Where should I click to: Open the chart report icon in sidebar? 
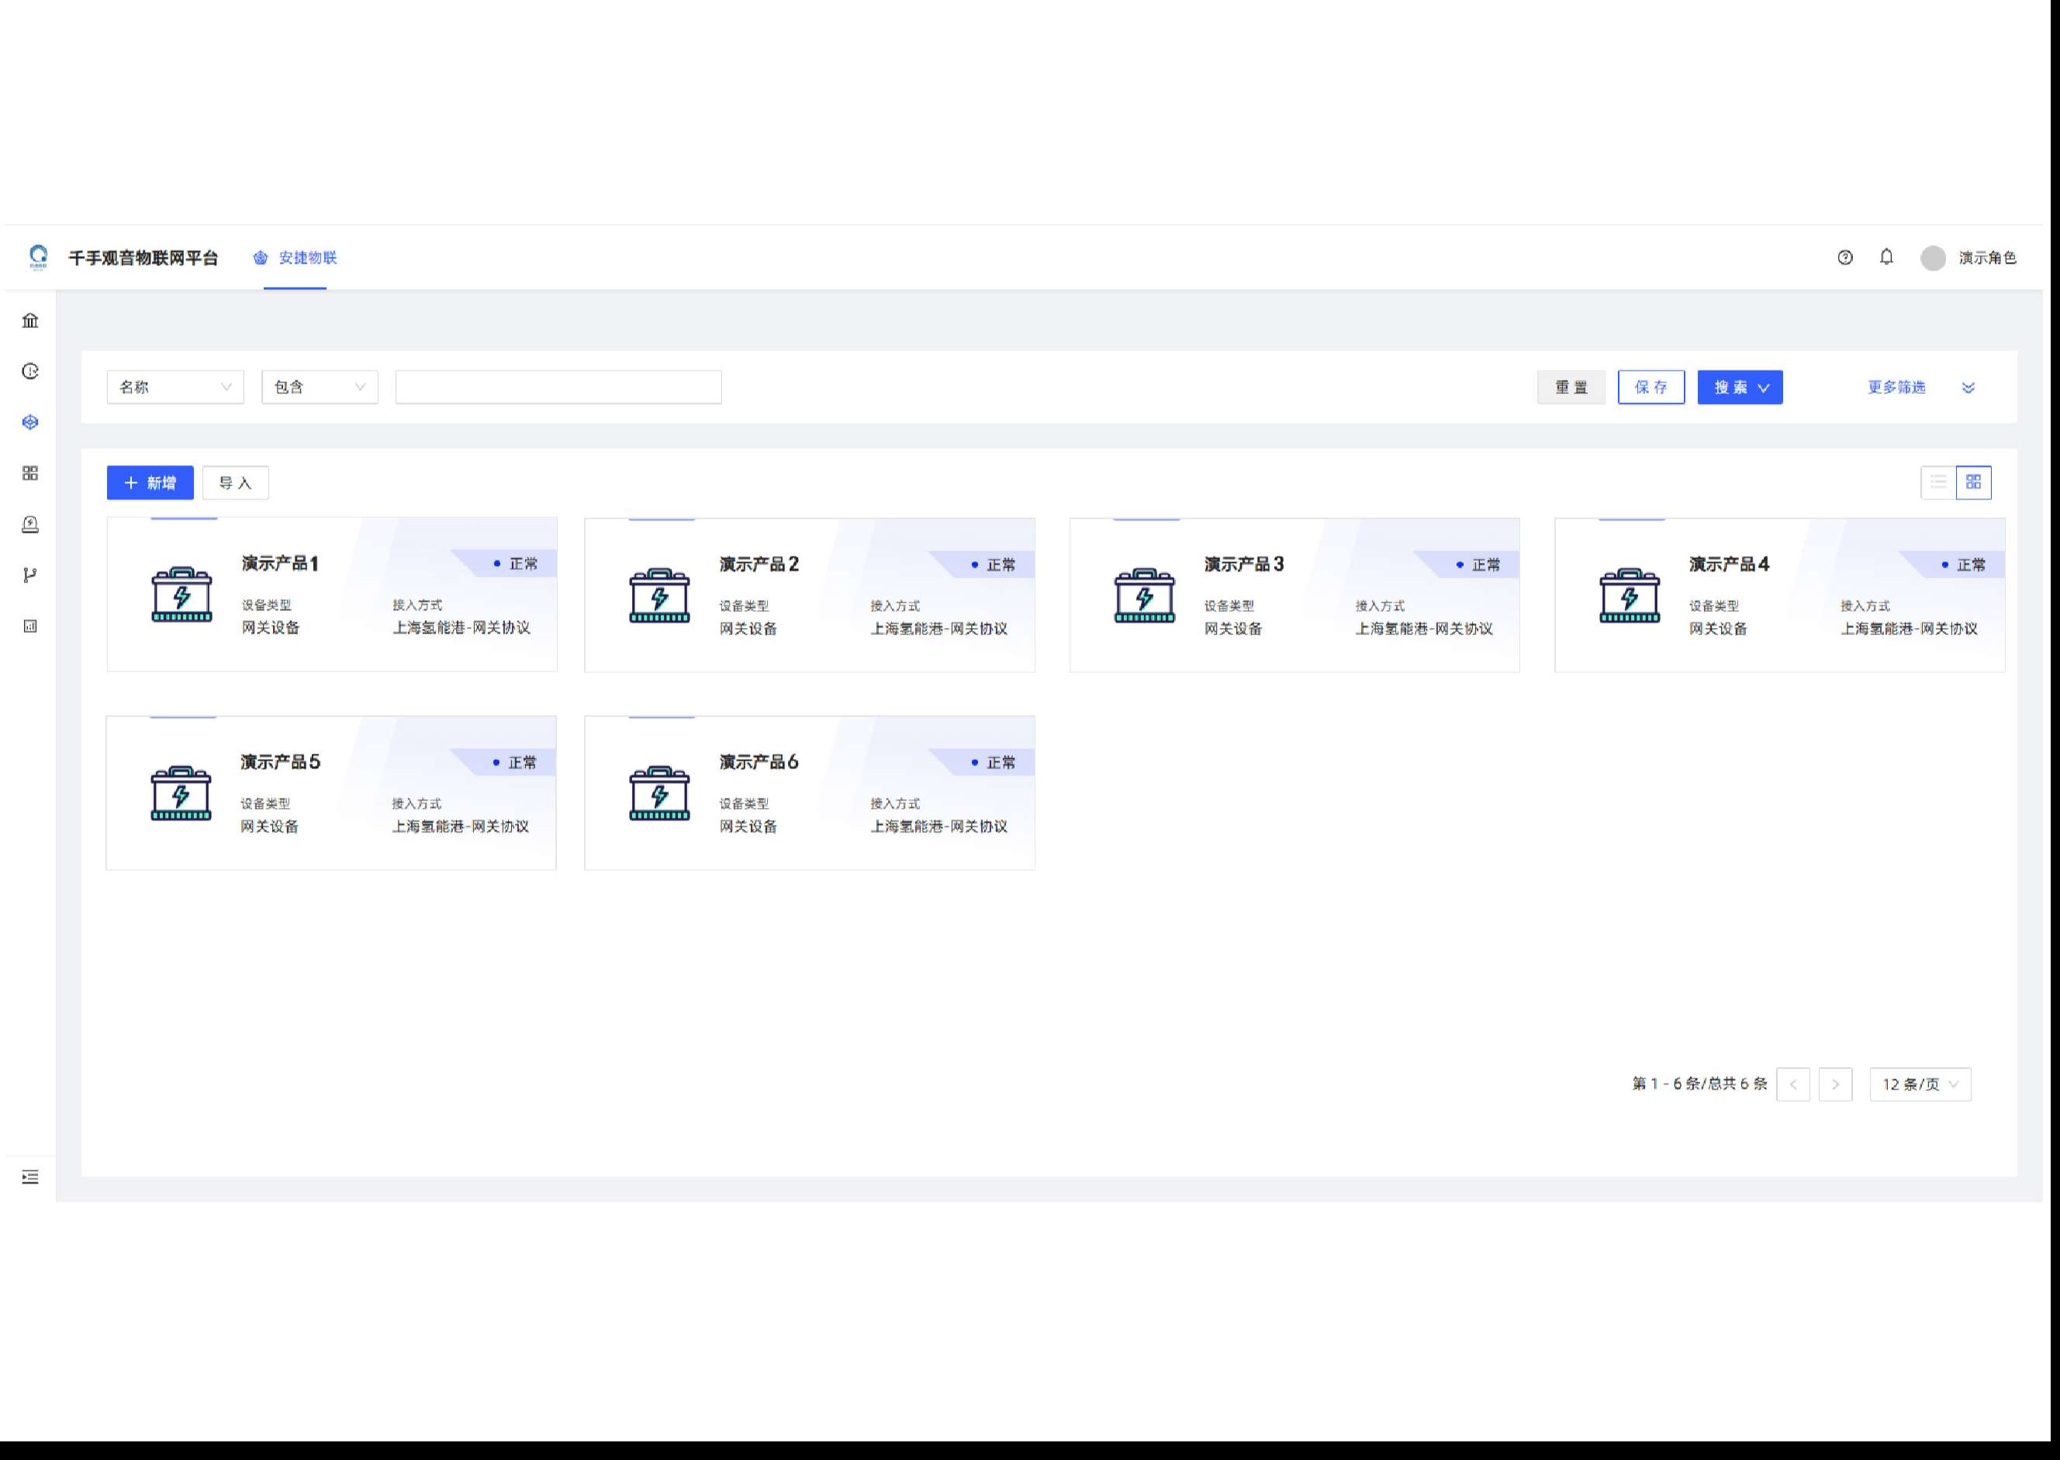point(29,626)
